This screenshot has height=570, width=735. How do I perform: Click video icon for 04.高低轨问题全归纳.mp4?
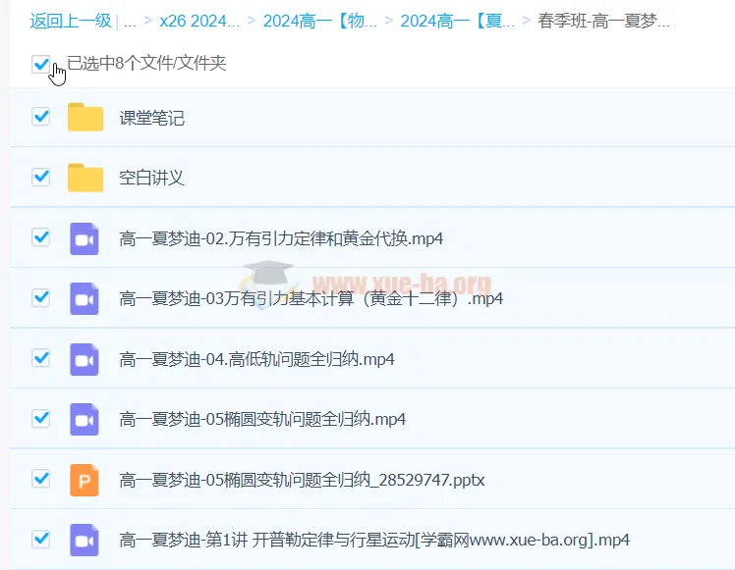click(x=85, y=359)
